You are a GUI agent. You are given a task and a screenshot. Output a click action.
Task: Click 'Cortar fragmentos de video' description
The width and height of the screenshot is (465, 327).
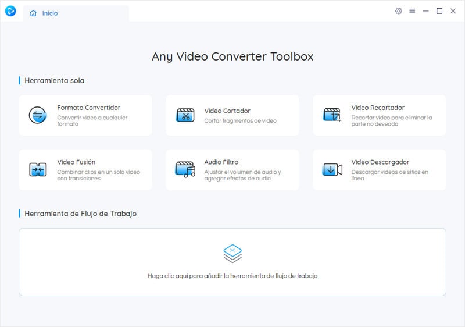[240, 121]
